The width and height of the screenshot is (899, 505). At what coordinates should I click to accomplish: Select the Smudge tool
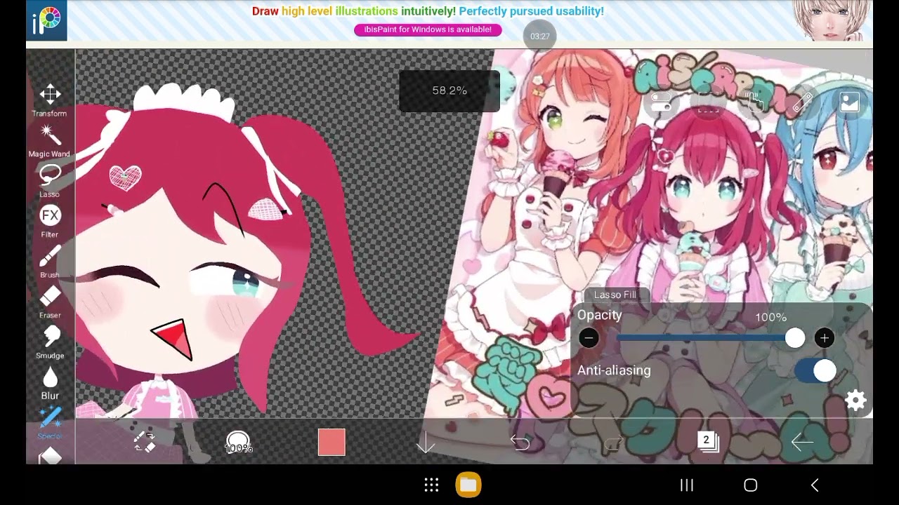tap(50, 342)
